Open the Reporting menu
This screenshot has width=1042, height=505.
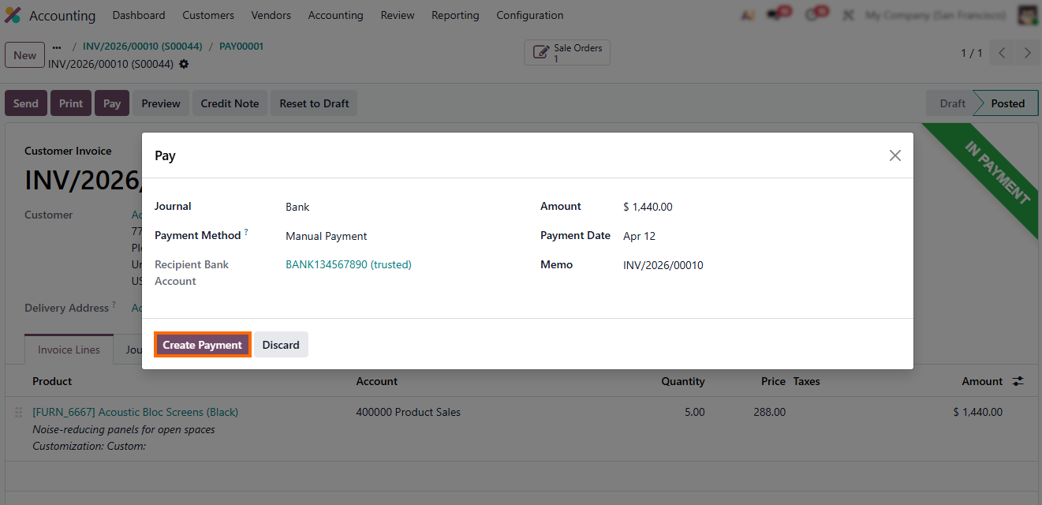click(x=455, y=15)
